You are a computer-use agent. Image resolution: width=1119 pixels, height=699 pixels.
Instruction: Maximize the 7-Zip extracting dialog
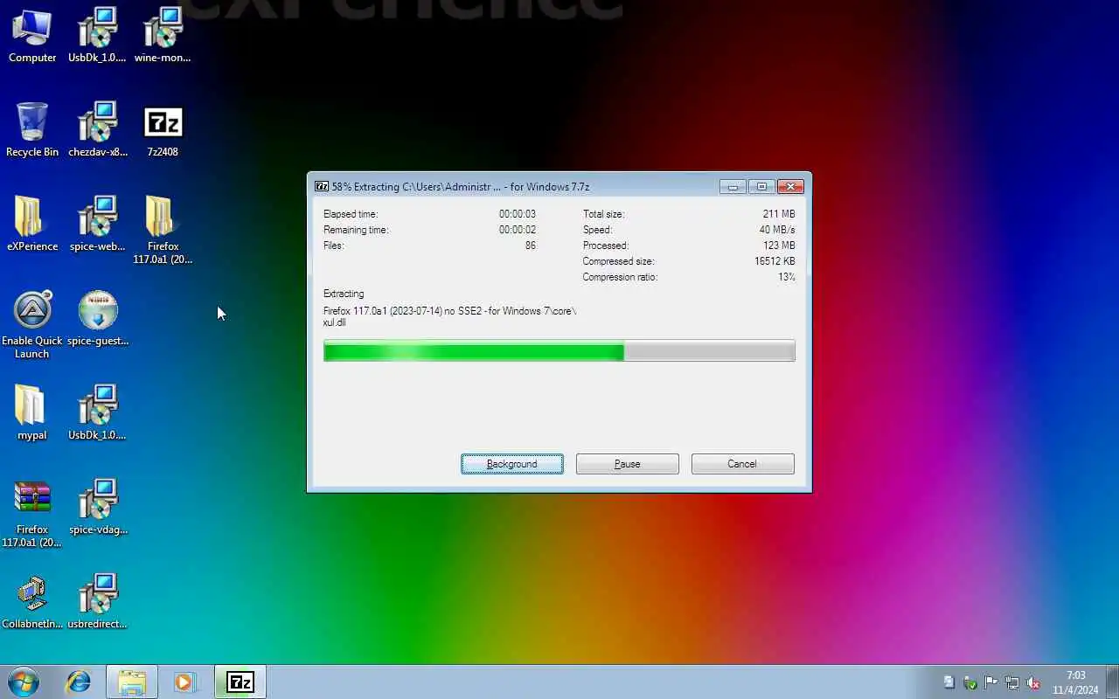coord(761,186)
